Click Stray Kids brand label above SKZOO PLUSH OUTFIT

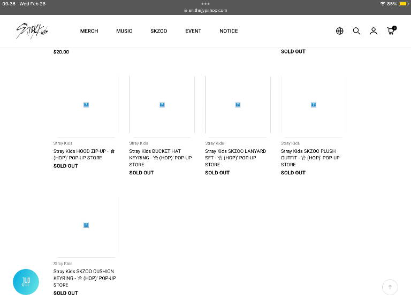[x=290, y=143]
